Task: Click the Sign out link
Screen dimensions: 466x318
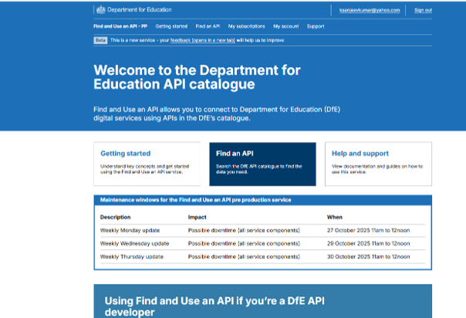Action: click(x=423, y=10)
